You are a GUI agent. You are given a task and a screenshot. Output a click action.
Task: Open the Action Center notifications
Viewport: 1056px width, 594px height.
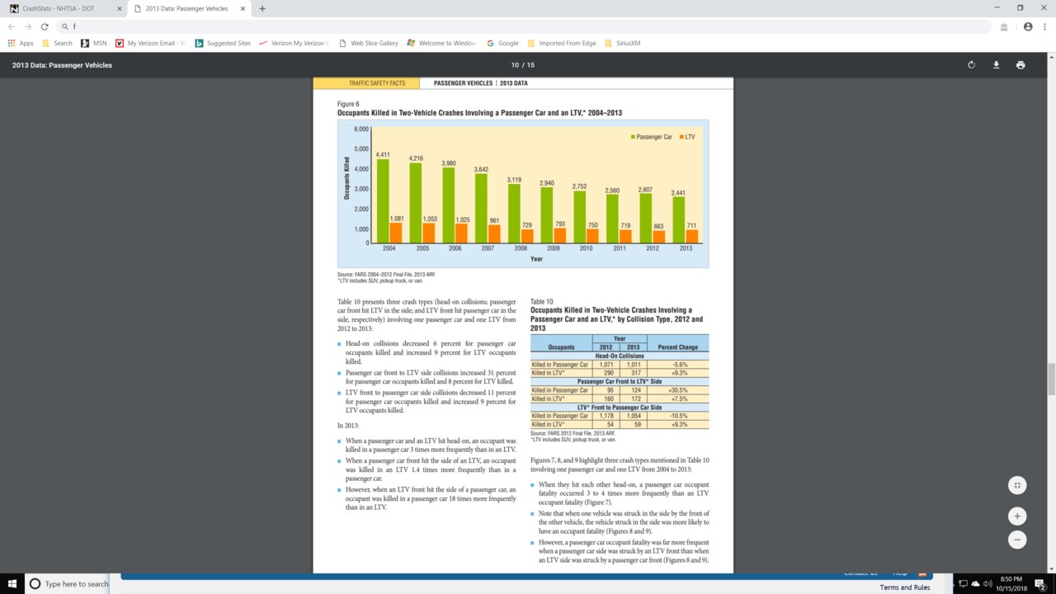[1040, 584]
